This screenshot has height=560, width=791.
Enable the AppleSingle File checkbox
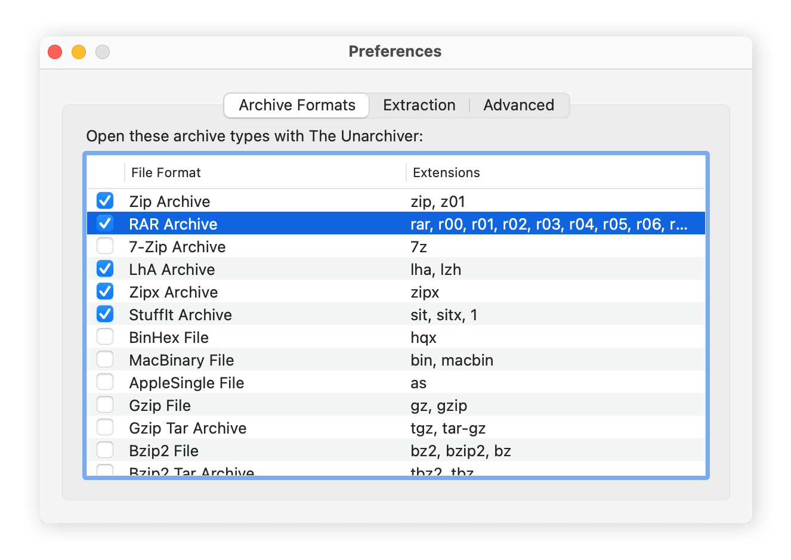click(105, 382)
